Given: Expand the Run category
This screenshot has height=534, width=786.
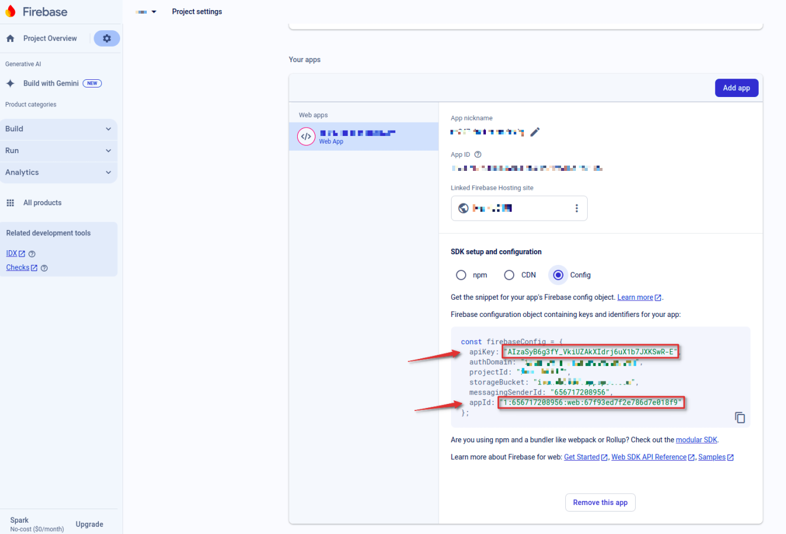Looking at the screenshot, I should pyautogui.click(x=59, y=151).
